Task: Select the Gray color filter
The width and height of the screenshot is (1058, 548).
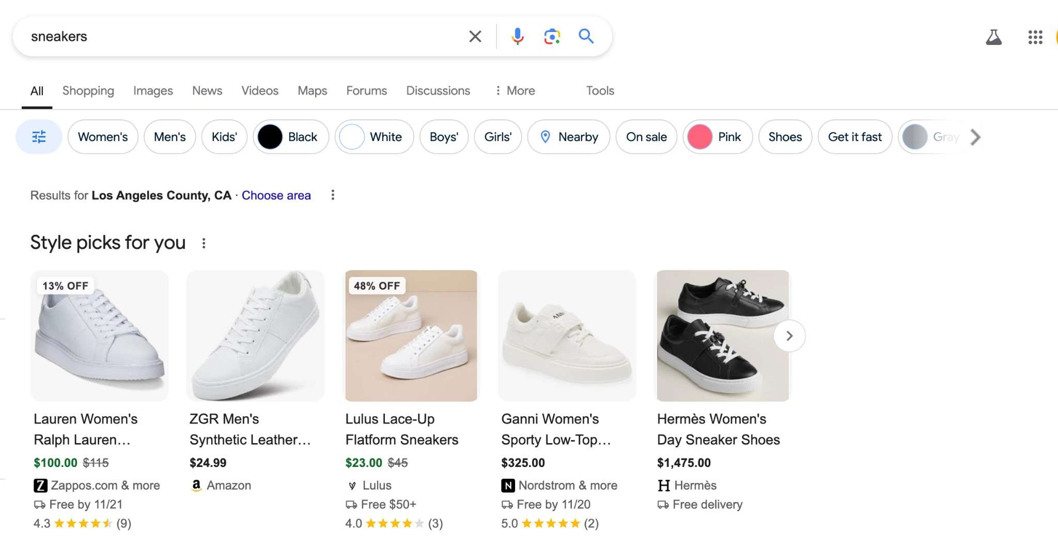Action: click(931, 137)
